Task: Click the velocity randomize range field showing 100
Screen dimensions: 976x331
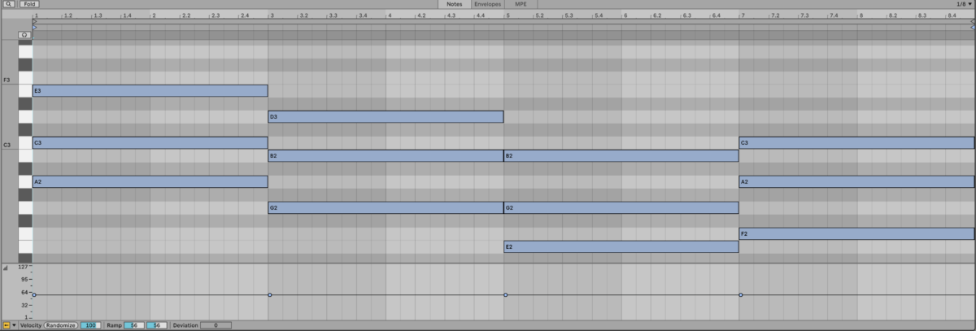Action: coord(89,325)
